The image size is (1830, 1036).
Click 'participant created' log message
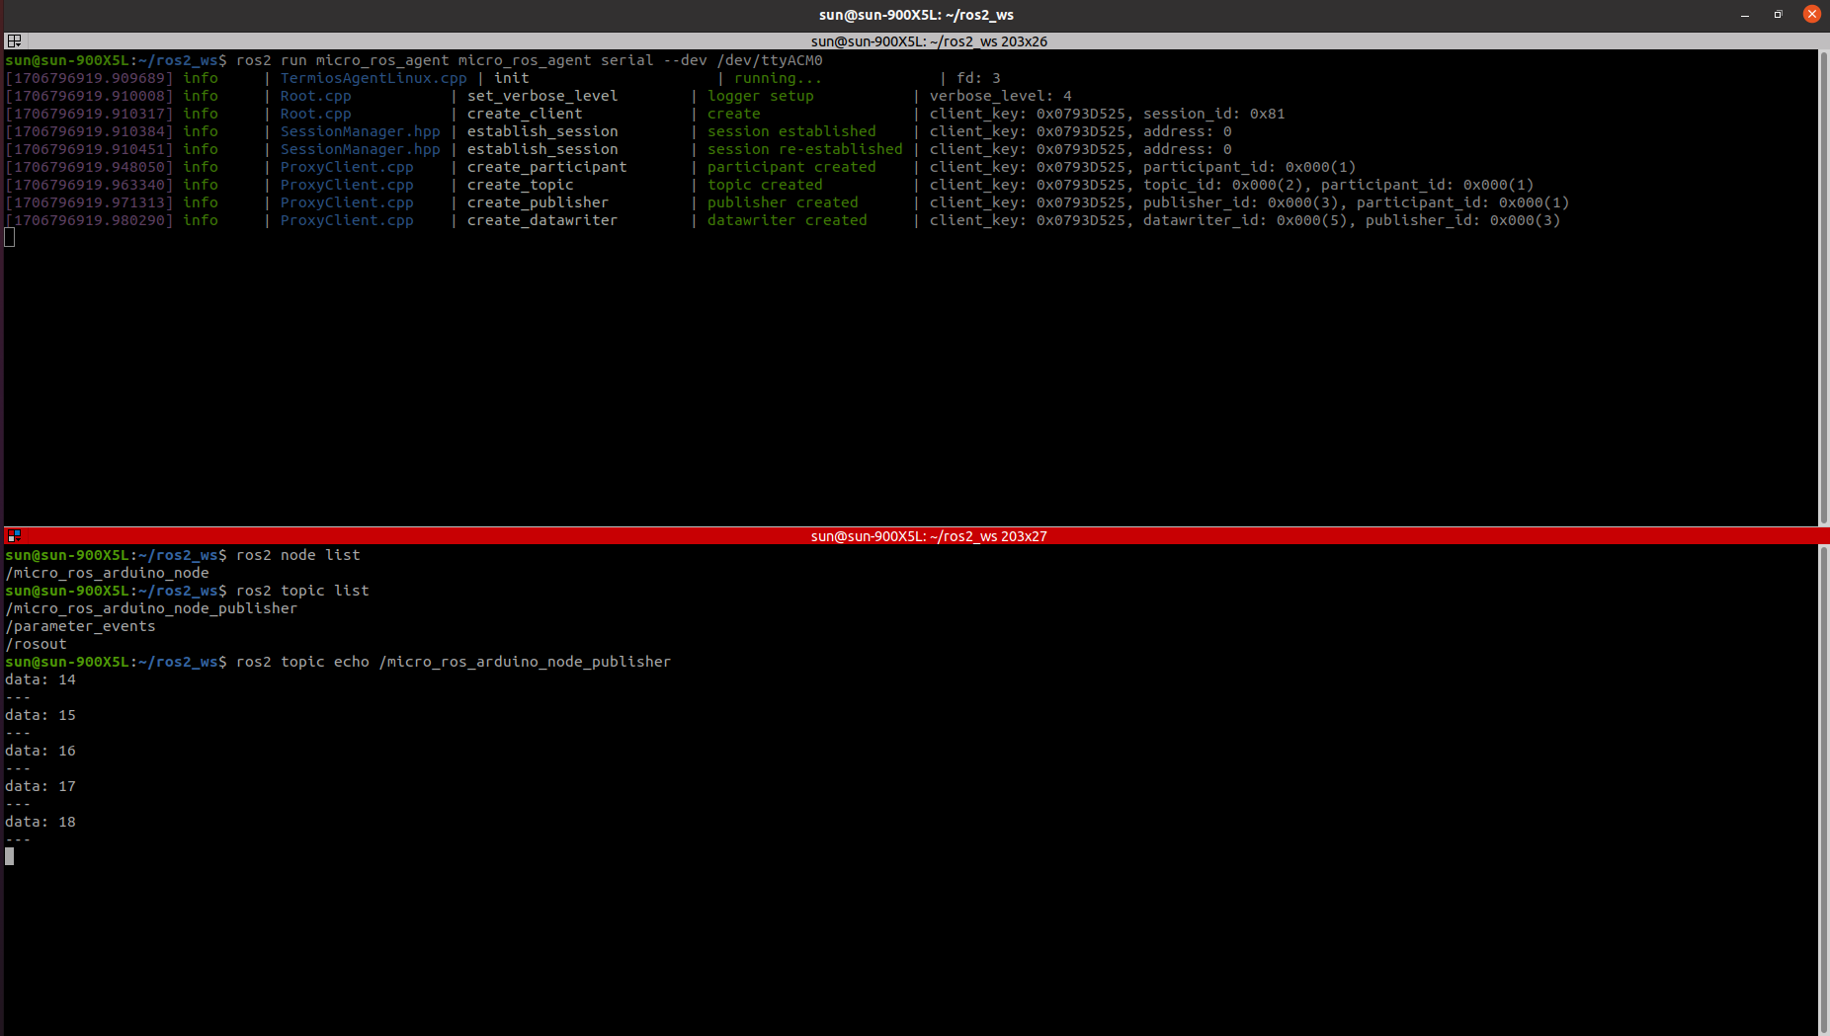coord(791,167)
